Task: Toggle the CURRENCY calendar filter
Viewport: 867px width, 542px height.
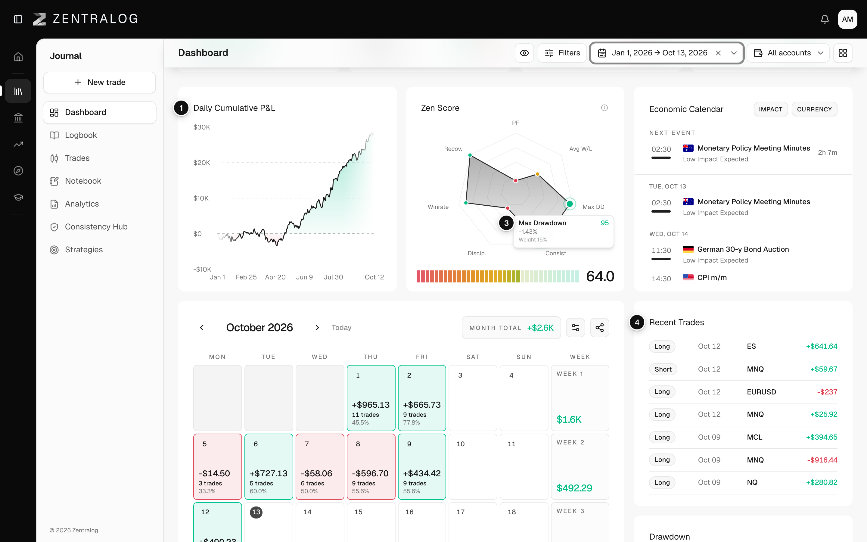Action: pyautogui.click(x=814, y=109)
